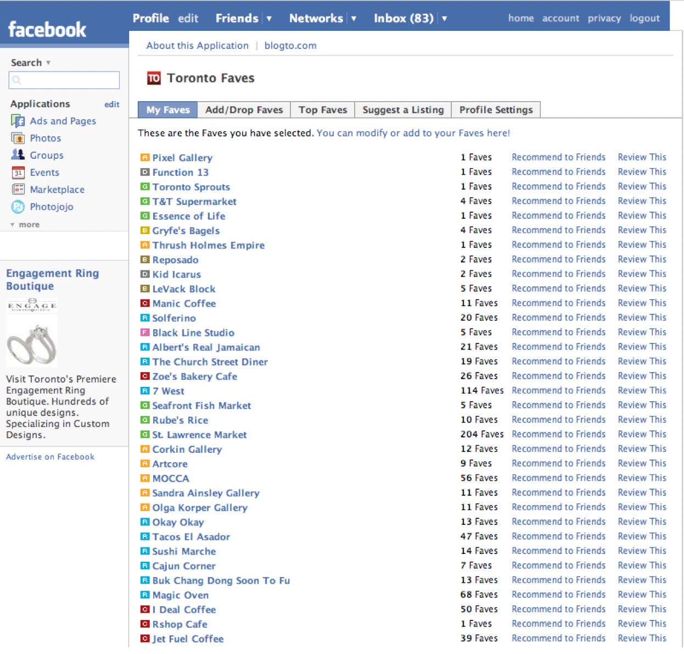Open the blogto.com link

tap(290, 46)
